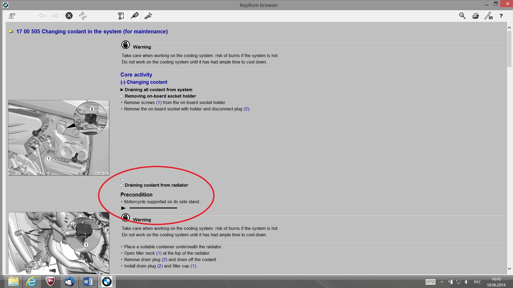Click the on-board socket holder illustration
513x288 pixels.
coord(59,138)
